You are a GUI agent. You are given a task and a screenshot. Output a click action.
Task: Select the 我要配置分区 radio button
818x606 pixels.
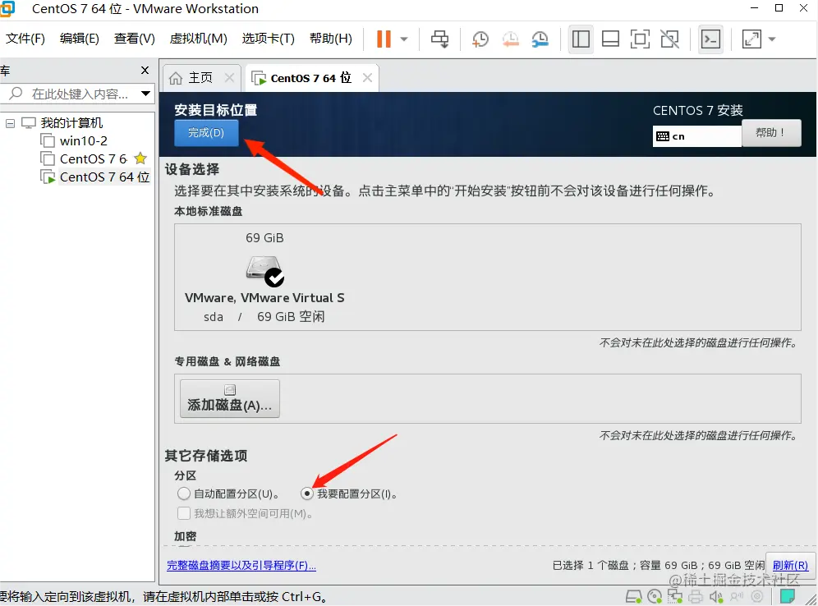[307, 494]
